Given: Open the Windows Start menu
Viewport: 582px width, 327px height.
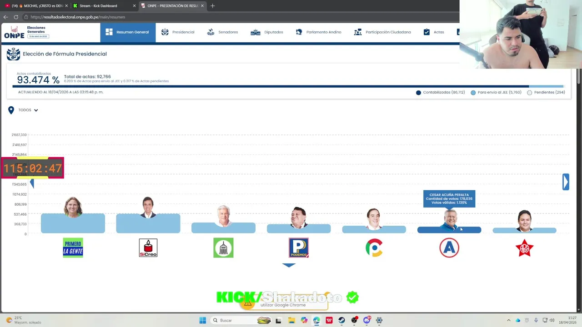Looking at the screenshot, I should pos(202,320).
